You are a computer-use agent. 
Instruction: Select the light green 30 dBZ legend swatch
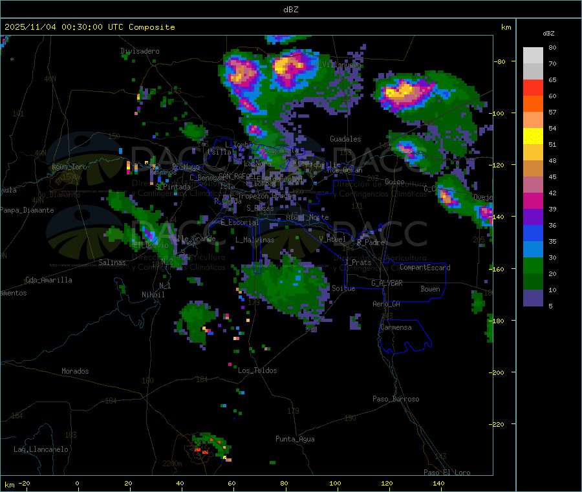(533, 265)
